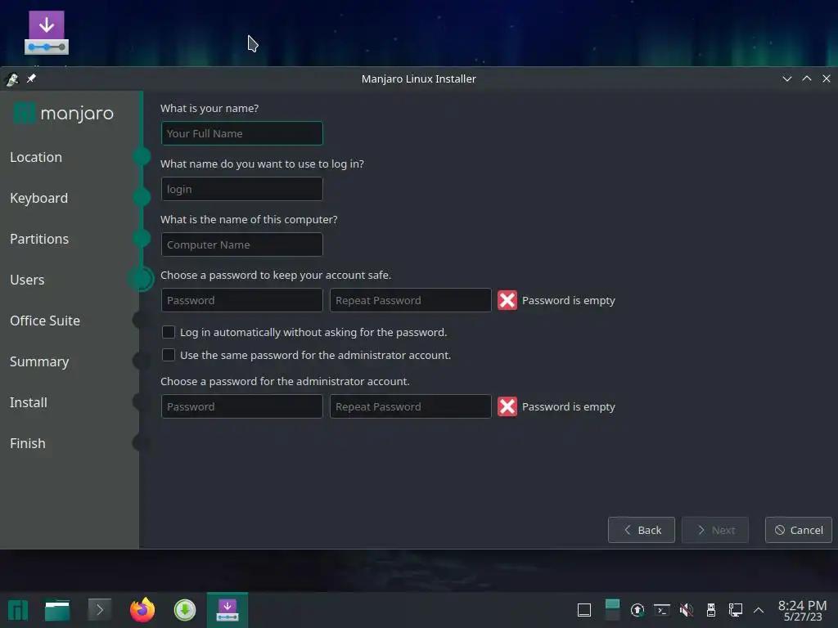
Task: Click the Computer Name field
Action: tap(242, 244)
